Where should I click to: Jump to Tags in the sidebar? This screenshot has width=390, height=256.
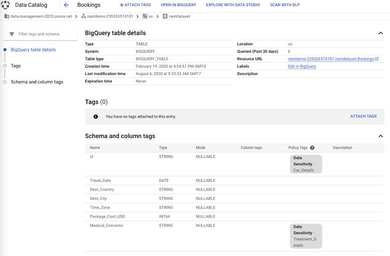tap(16, 66)
